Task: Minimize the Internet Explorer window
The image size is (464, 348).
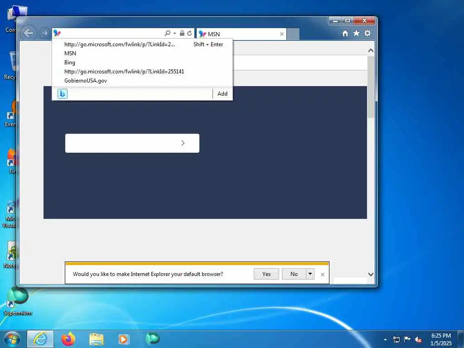Action: (335, 21)
